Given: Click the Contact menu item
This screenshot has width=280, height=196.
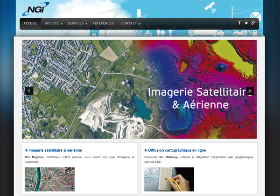Looking at the screenshot, I should pyautogui.click(x=129, y=23).
